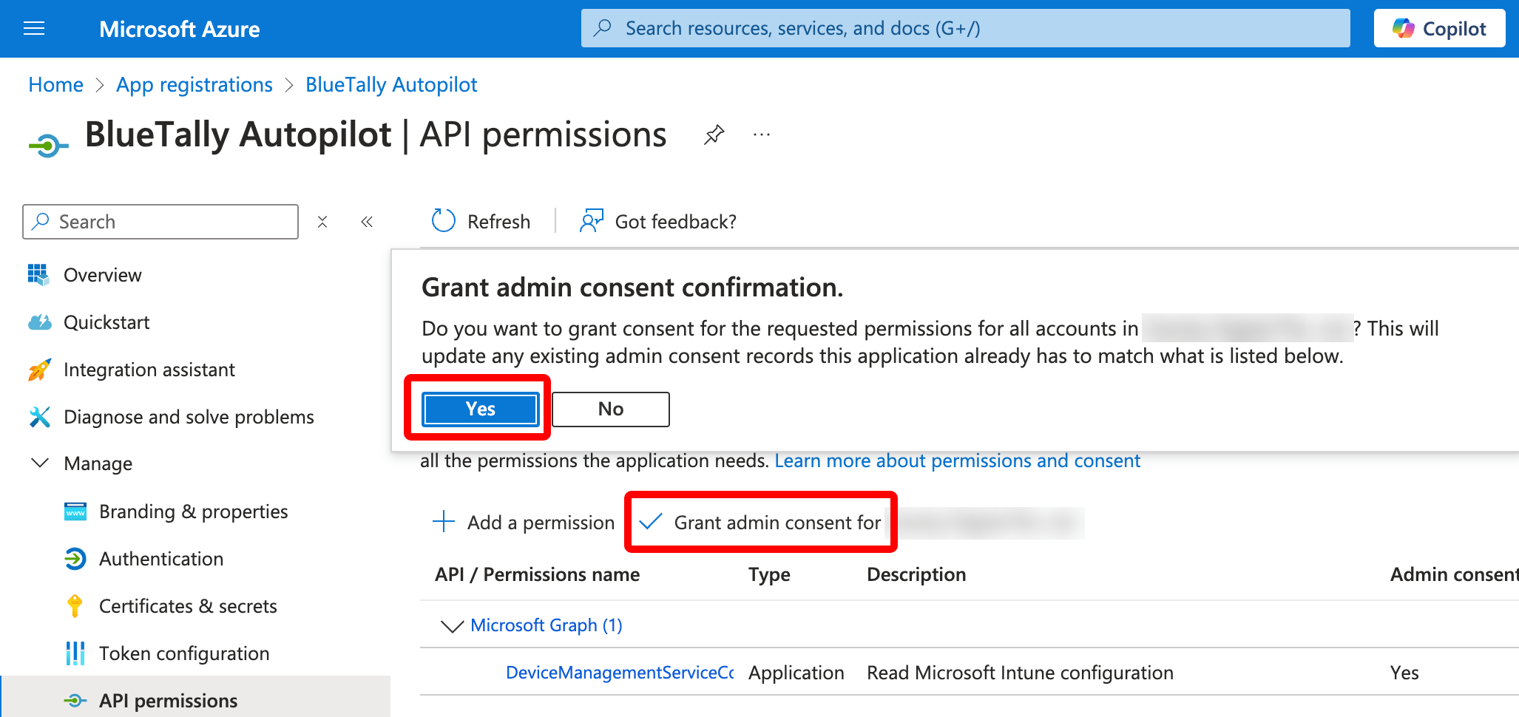The image size is (1519, 717).
Task: Open the more options ellipsis
Action: coord(762,135)
